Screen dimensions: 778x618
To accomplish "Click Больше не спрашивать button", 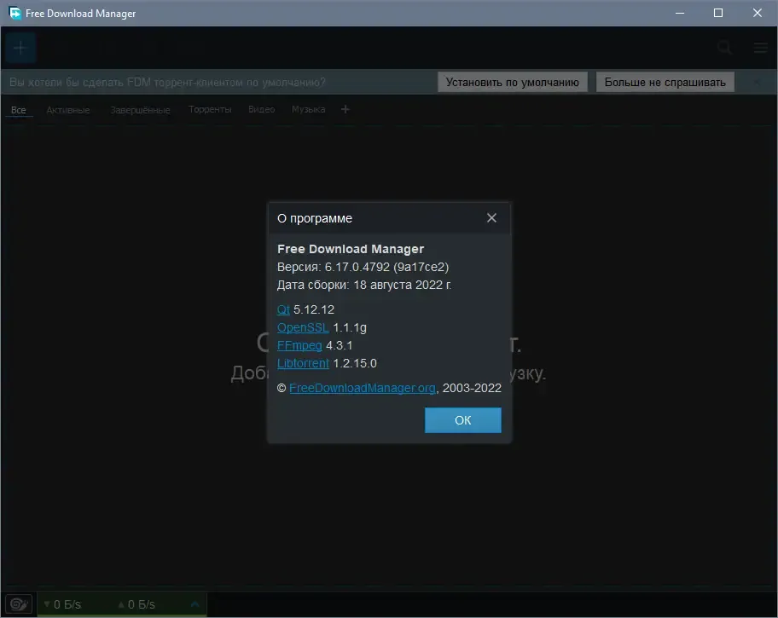I will [665, 83].
